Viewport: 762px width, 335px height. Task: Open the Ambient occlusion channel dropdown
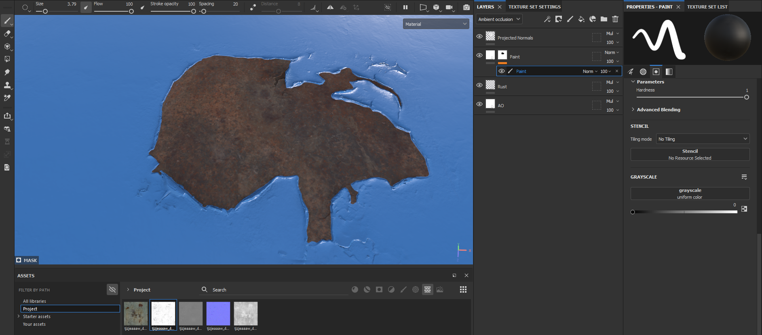(499, 19)
